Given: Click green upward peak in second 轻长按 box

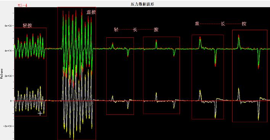Looking at the screenshot, I should point(156,44).
